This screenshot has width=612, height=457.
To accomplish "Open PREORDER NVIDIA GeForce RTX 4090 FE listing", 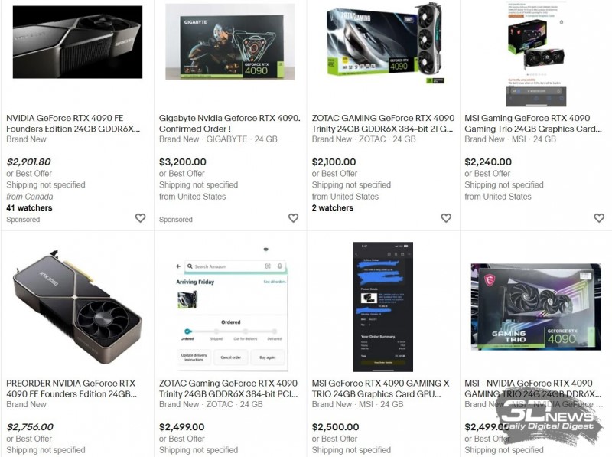I will tap(71, 389).
